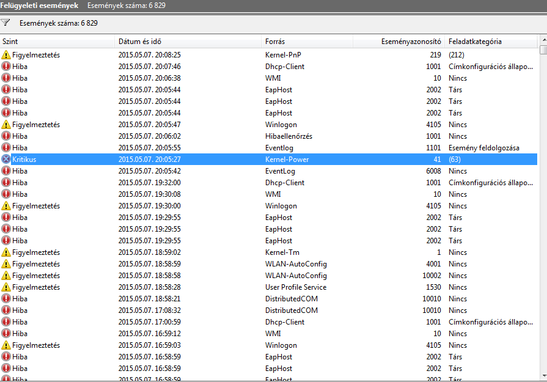
Task: Select the event ID cell 10002
Action: tap(431, 276)
